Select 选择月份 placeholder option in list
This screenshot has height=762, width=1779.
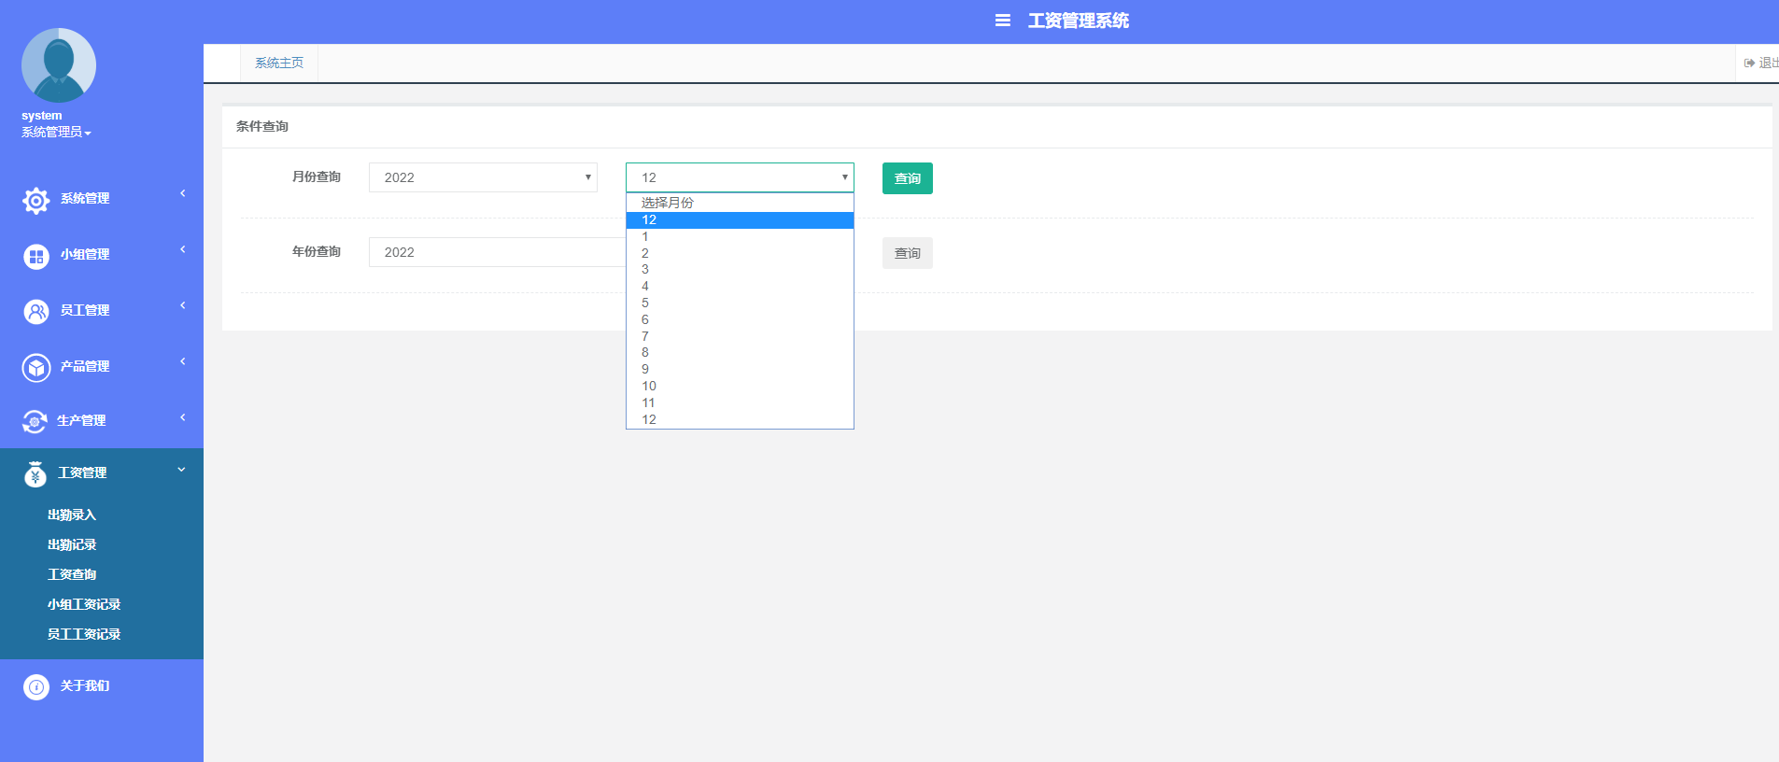pos(740,203)
